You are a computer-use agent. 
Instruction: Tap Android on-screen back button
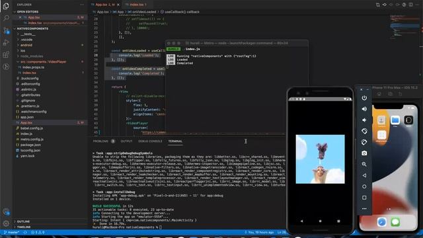point(301,221)
